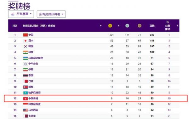This screenshot has width=189, height=119.
Task: Click the China flag icon
Action: [x=26, y=35]
